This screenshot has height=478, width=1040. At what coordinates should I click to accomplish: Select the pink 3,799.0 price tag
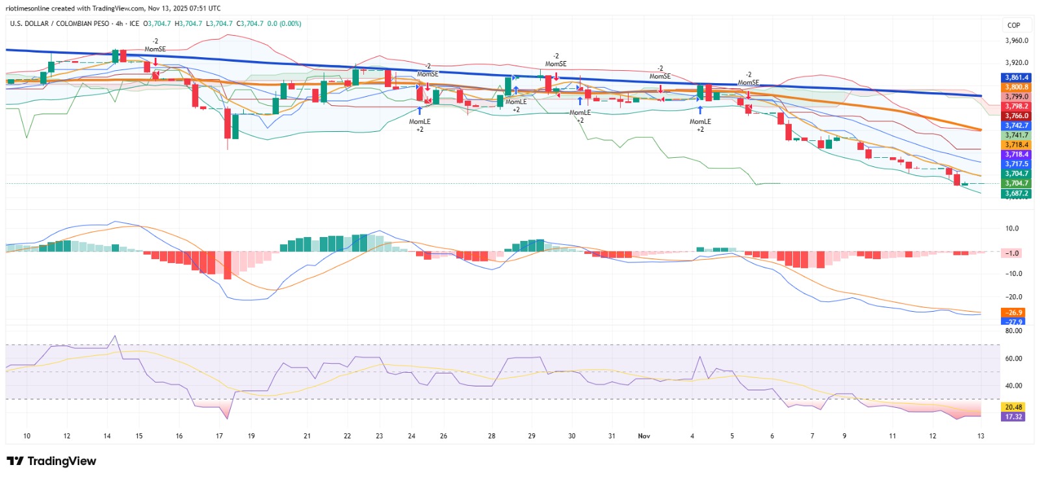tap(1017, 97)
